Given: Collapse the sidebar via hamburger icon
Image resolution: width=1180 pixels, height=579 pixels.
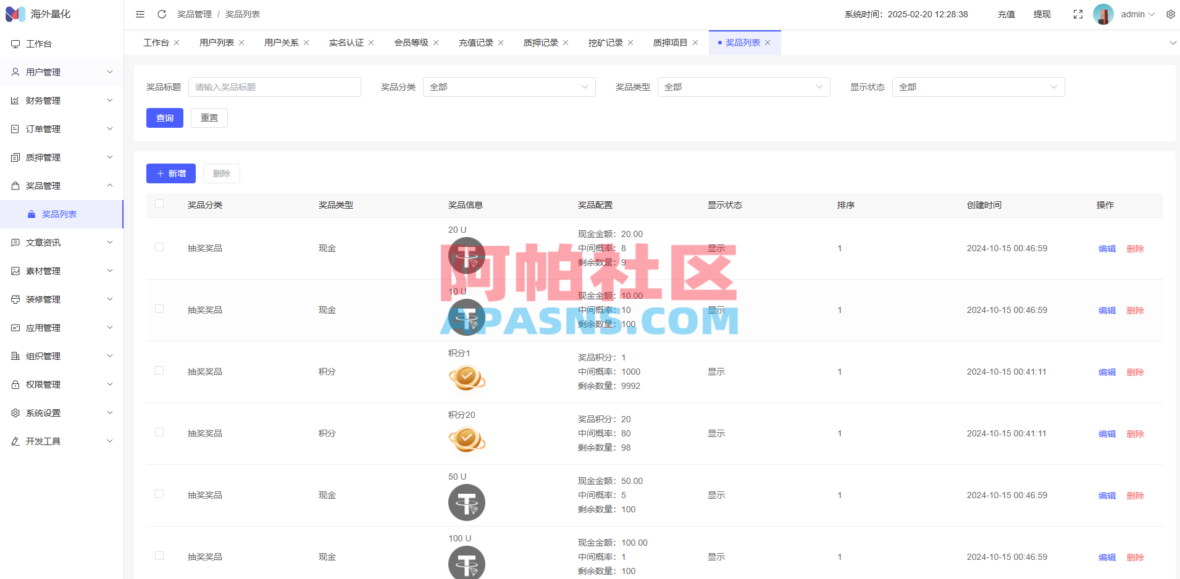Looking at the screenshot, I should pos(140,14).
